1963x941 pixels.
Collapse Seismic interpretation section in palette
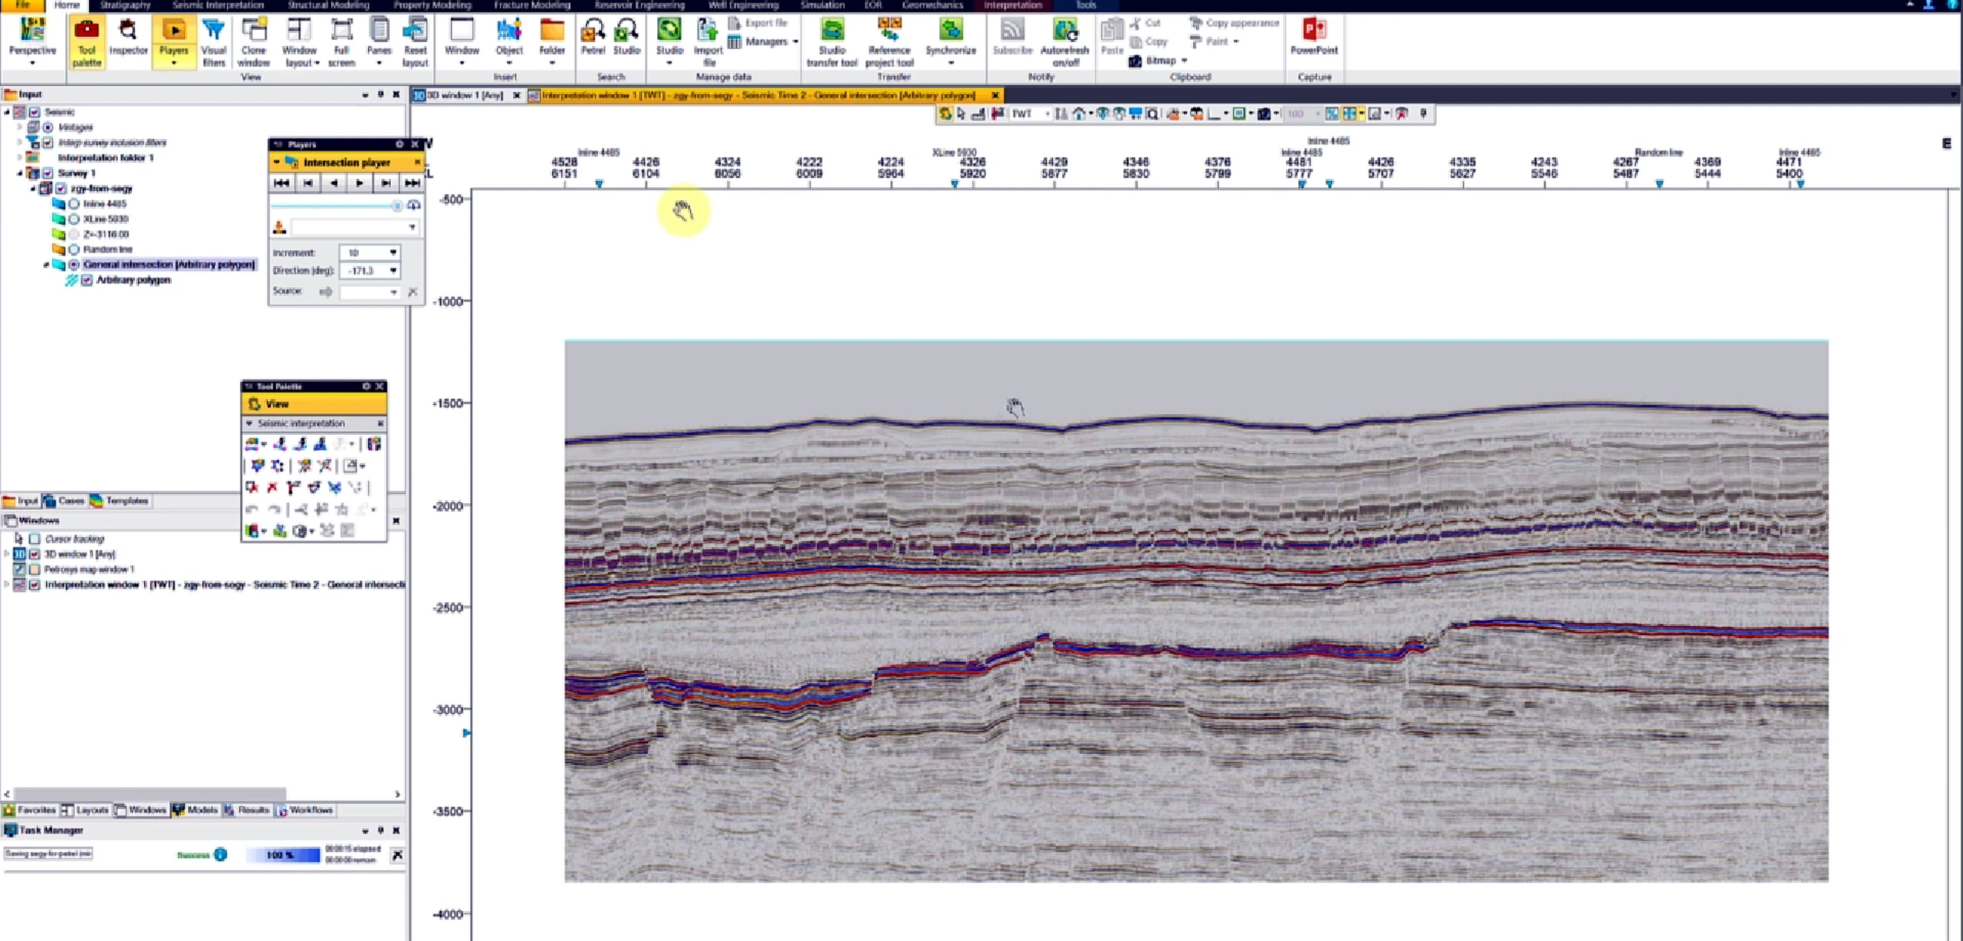(x=248, y=423)
